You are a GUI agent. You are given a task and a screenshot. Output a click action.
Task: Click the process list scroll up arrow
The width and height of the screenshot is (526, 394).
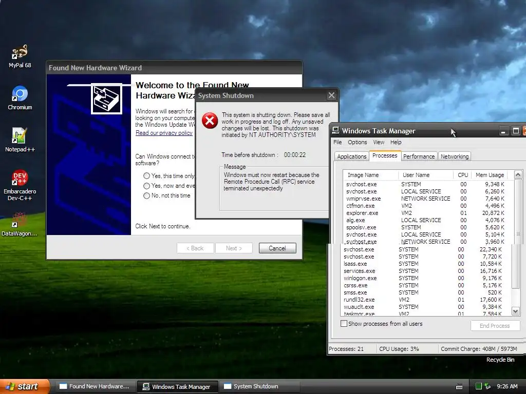(518, 174)
